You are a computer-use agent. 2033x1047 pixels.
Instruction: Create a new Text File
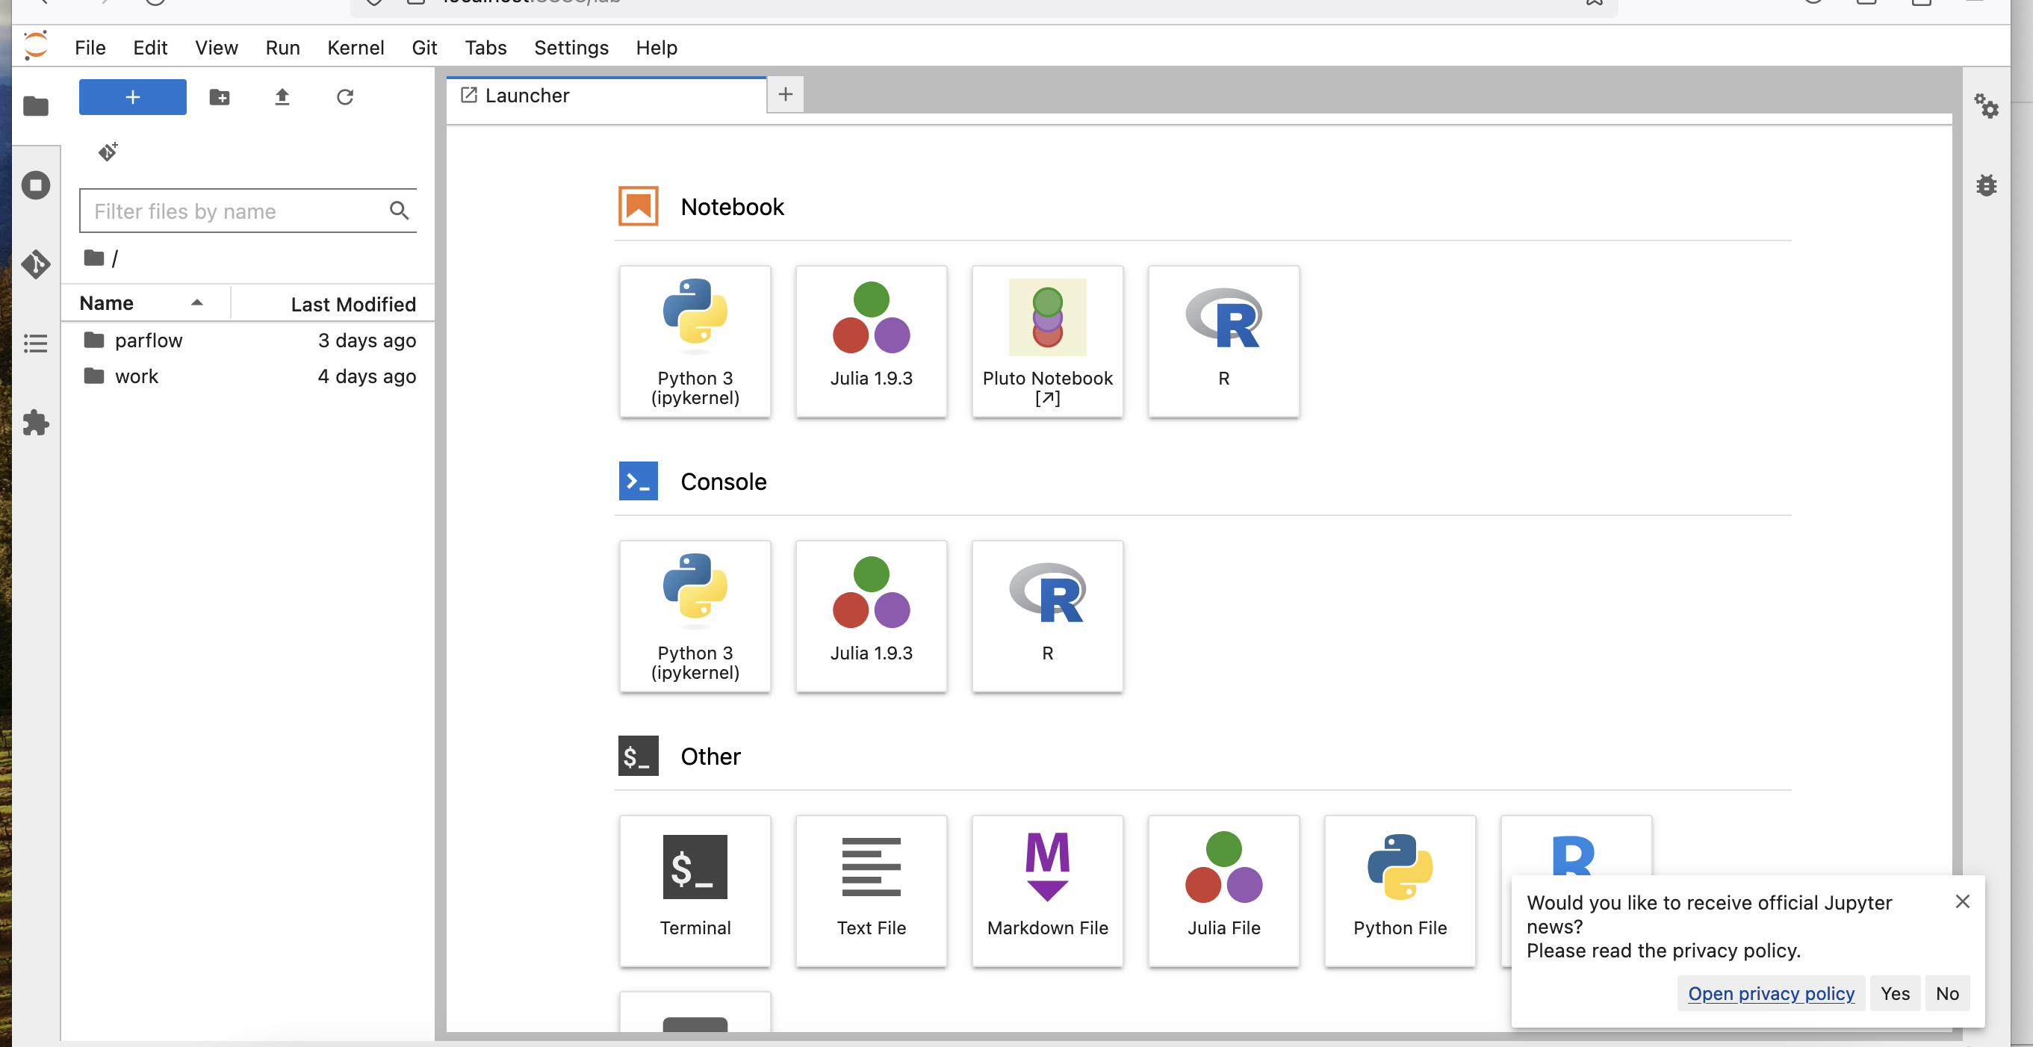872,891
